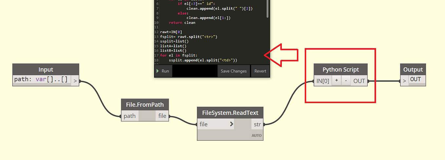Expand the file port chevron on FileSystem.ReadText
Image resolution: width=445 pixels, height=160 pixels.
(231, 124)
